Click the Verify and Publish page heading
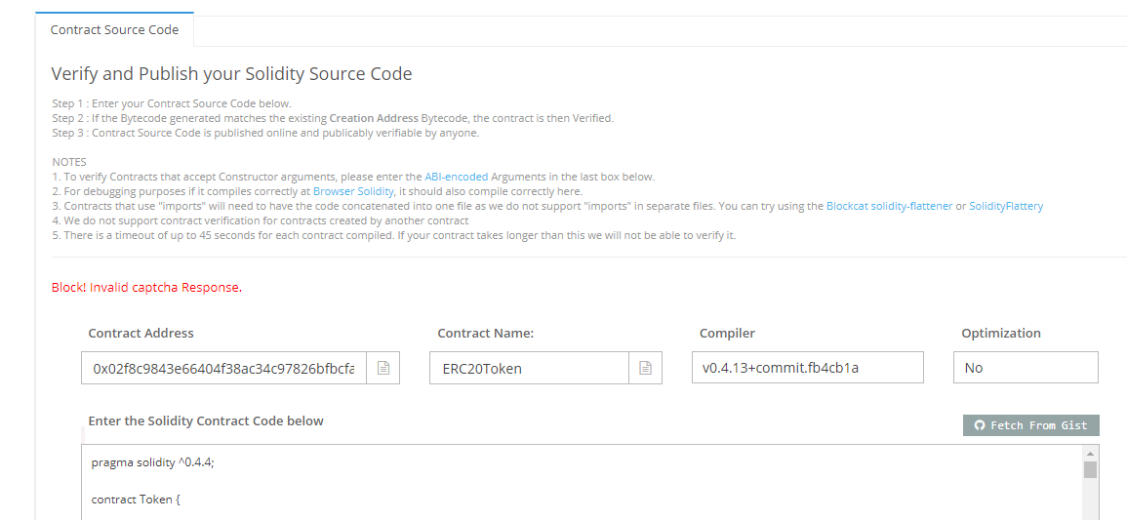 [231, 74]
